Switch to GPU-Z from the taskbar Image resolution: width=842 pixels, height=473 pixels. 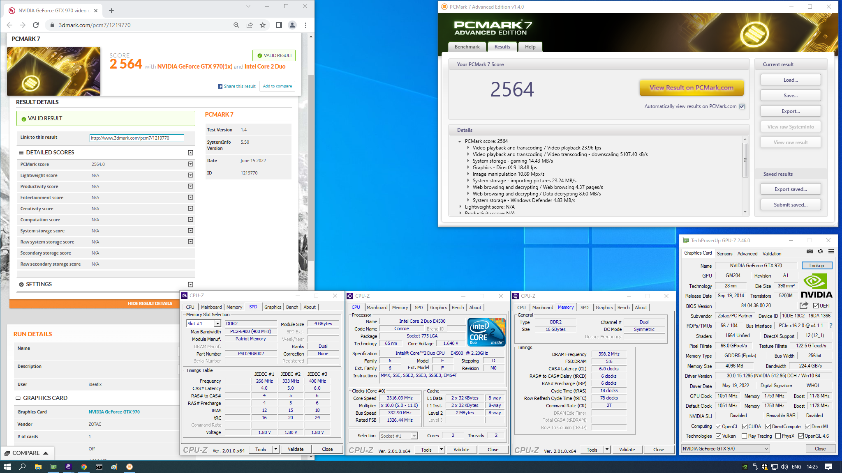pyautogui.click(x=53, y=467)
